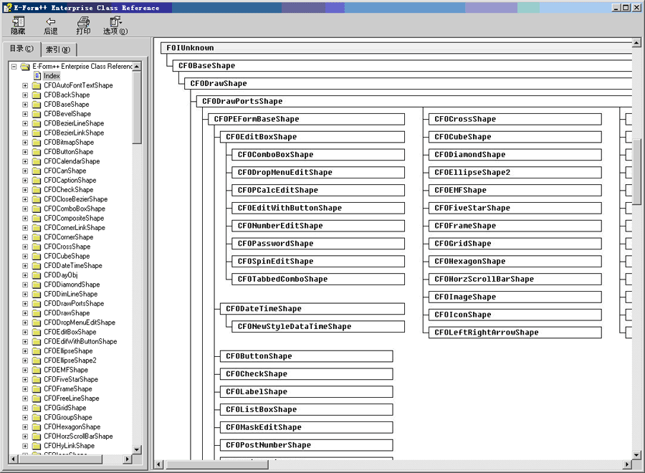Switch to the Index (索引) tab
Image resolution: width=645 pixels, height=473 pixels.
[57, 49]
